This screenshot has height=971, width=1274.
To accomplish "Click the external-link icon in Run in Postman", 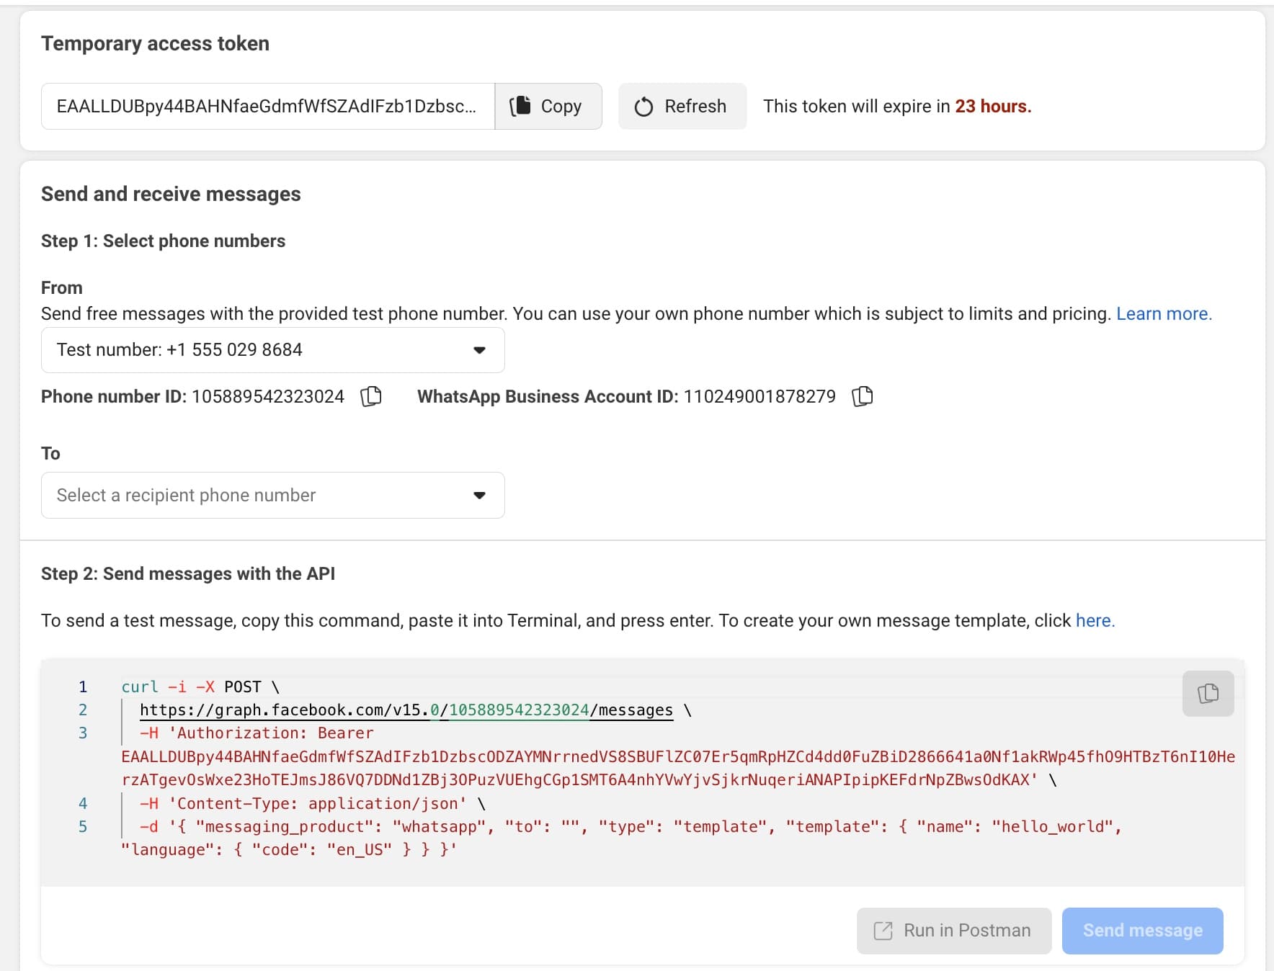I will pyautogui.click(x=883, y=931).
